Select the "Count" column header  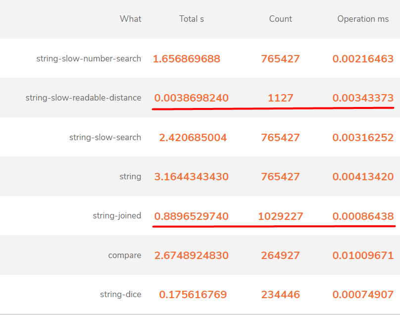pyautogui.click(x=280, y=19)
